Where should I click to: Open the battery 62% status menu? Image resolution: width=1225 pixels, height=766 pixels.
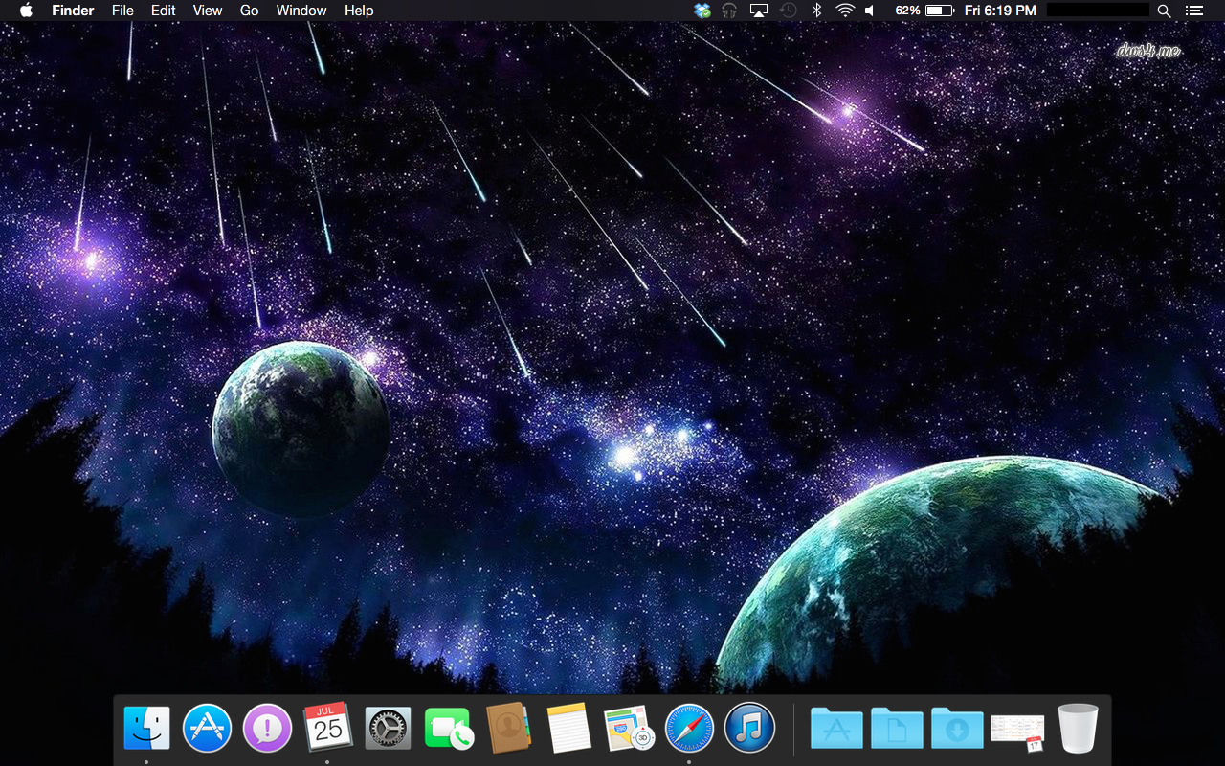[x=924, y=11]
